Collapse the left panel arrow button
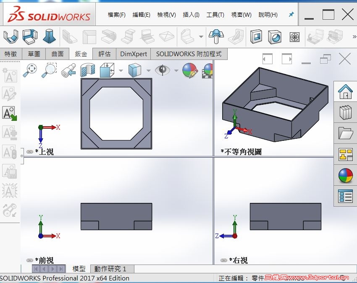Image resolution: width=357 pixels, height=283 pixels. (267, 59)
